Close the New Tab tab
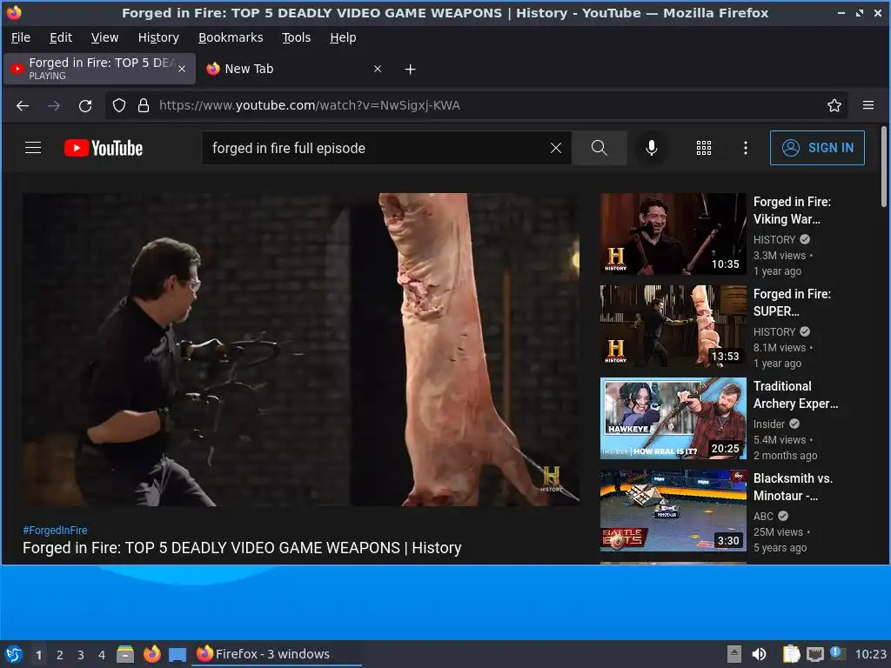Image resolution: width=891 pixels, height=668 pixels. pyautogui.click(x=378, y=69)
